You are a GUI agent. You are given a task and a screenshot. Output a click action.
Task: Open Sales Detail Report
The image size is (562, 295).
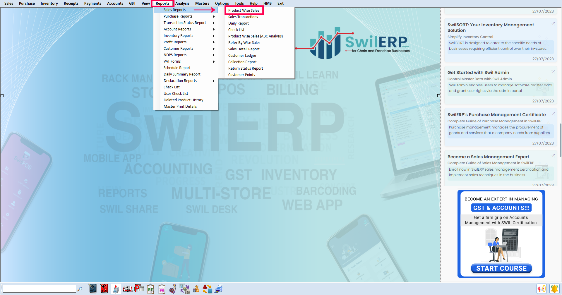pos(244,49)
